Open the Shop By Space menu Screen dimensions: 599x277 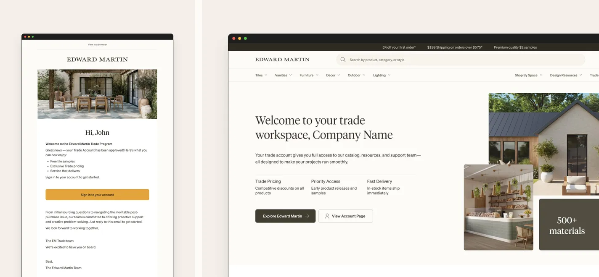[526, 75]
